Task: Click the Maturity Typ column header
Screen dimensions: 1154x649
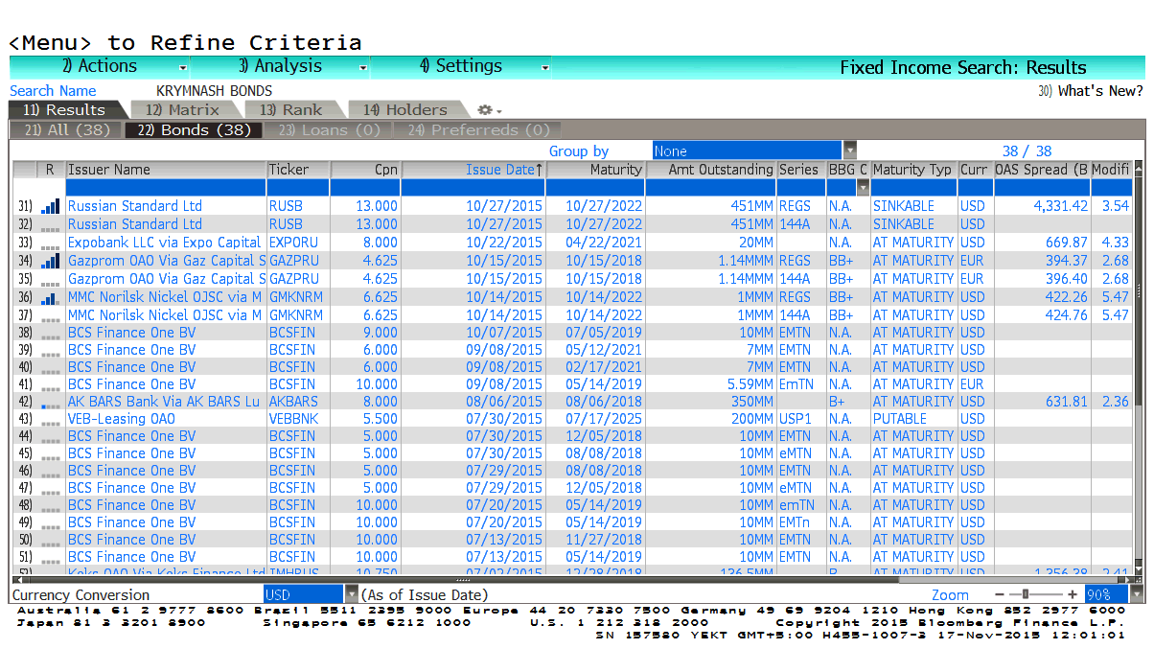Action: coord(912,170)
